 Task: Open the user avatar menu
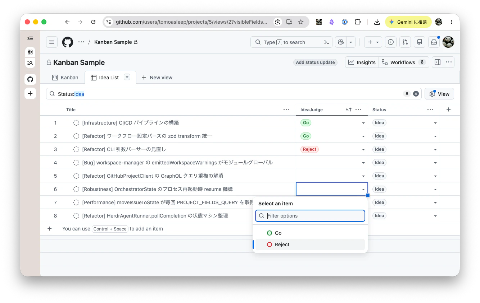[448, 42]
